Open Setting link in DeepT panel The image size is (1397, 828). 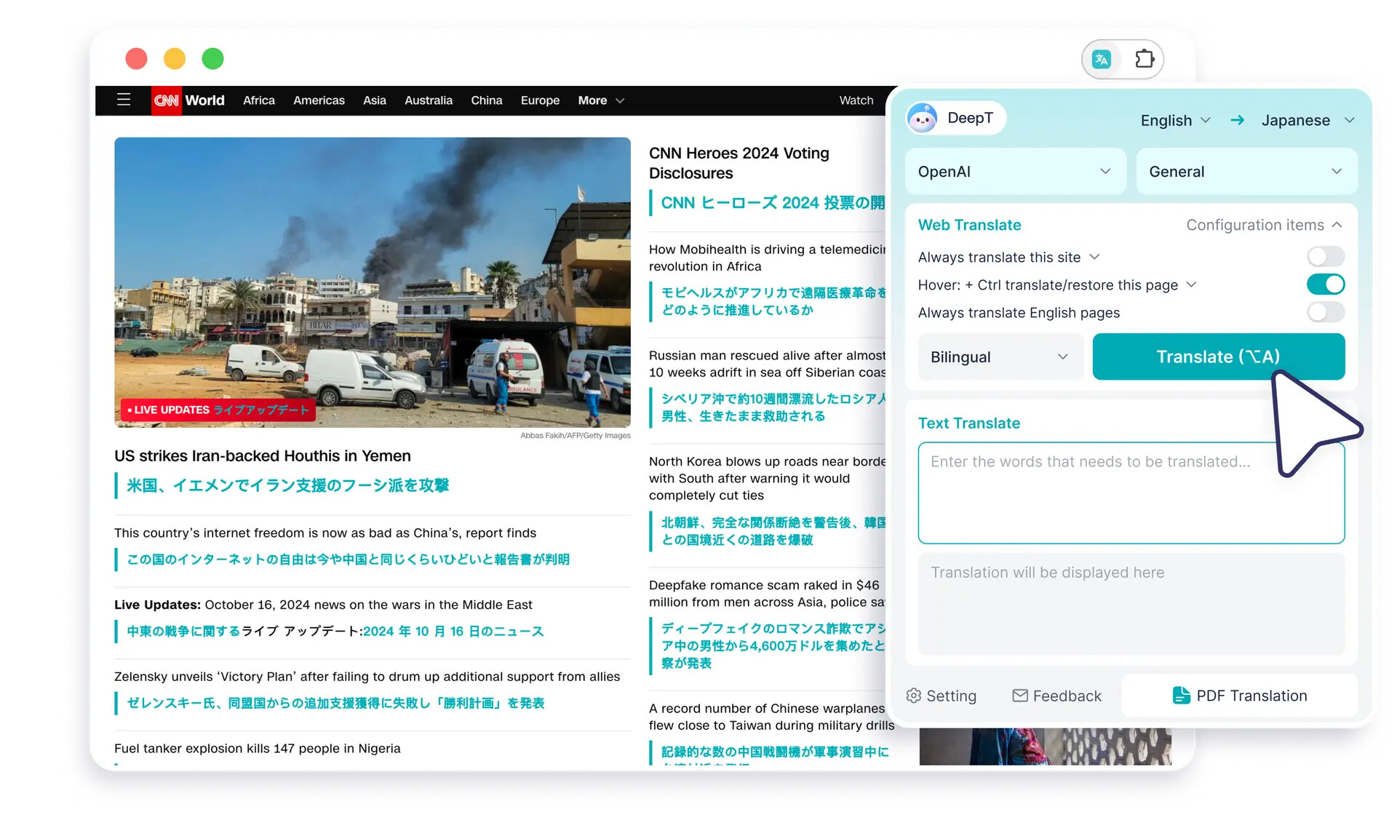942,696
